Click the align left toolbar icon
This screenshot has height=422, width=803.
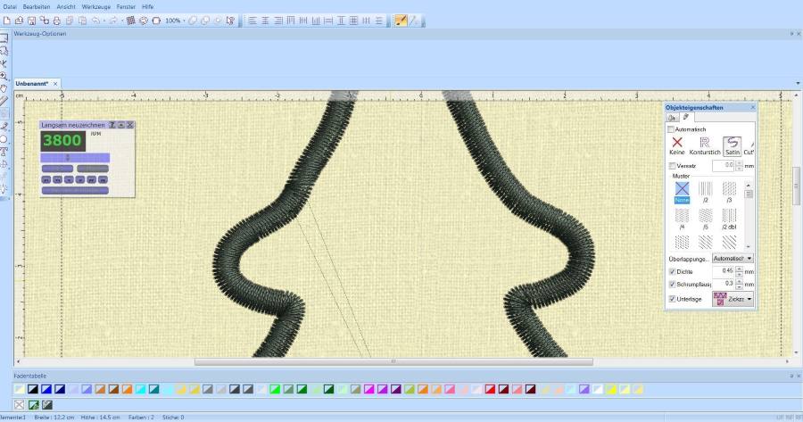pos(252,21)
